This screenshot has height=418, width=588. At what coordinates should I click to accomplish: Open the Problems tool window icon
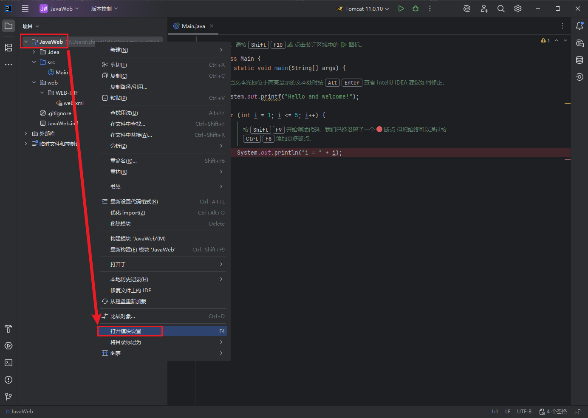click(8, 380)
